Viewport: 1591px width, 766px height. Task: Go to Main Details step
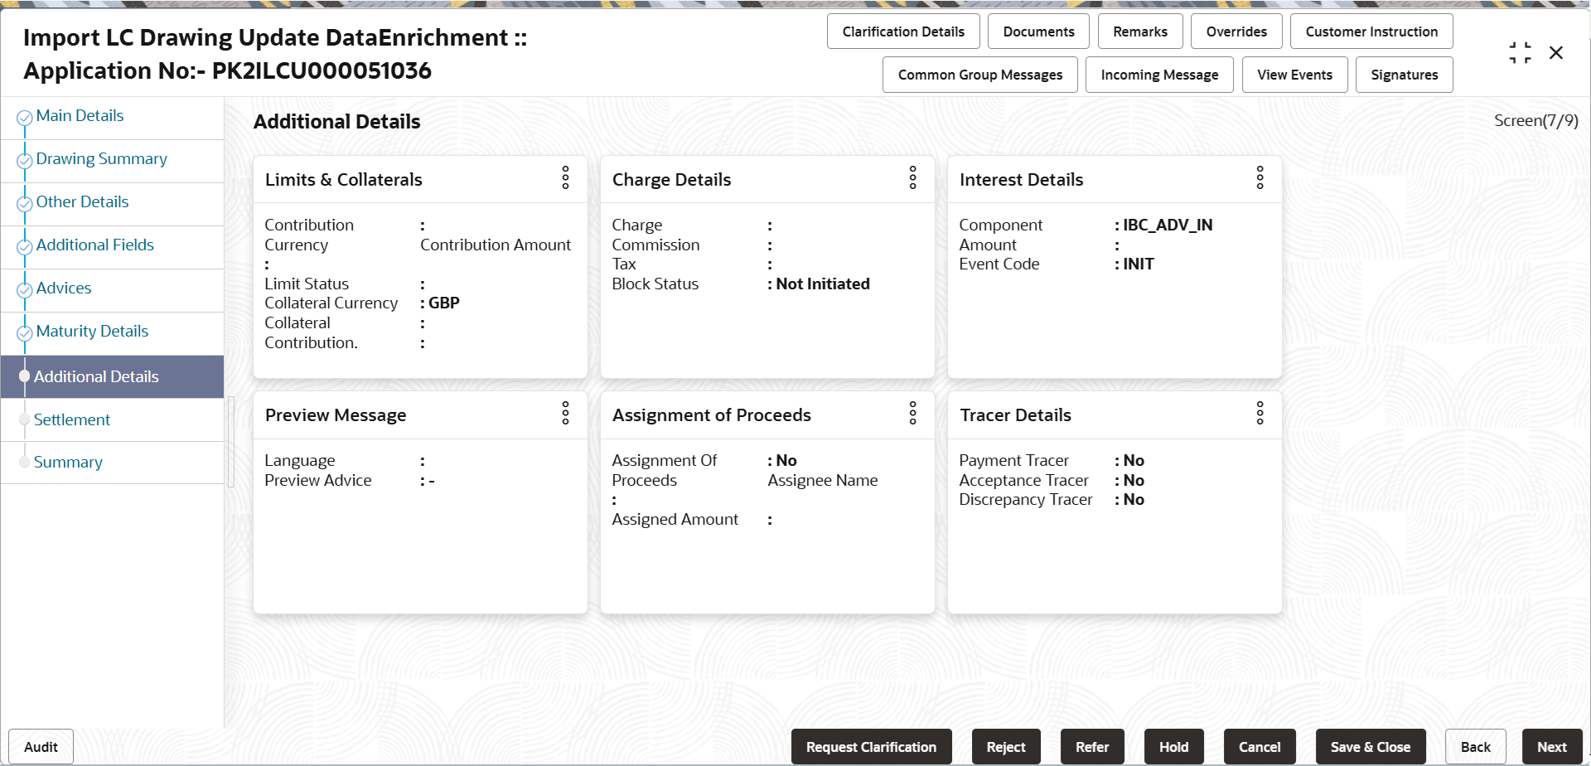click(80, 116)
